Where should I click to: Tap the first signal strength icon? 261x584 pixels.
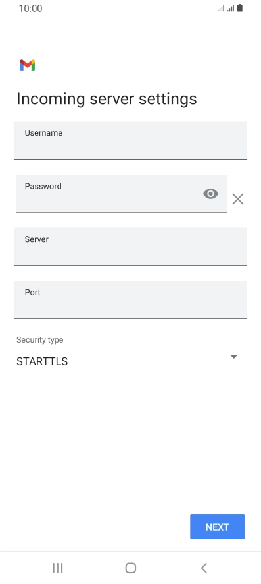pos(221,8)
